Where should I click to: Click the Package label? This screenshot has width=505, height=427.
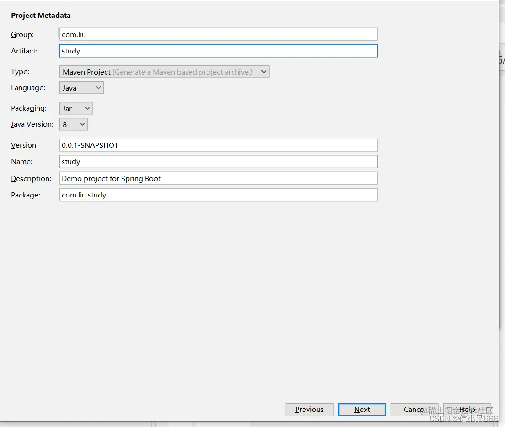pyautogui.click(x=26, y=195)
